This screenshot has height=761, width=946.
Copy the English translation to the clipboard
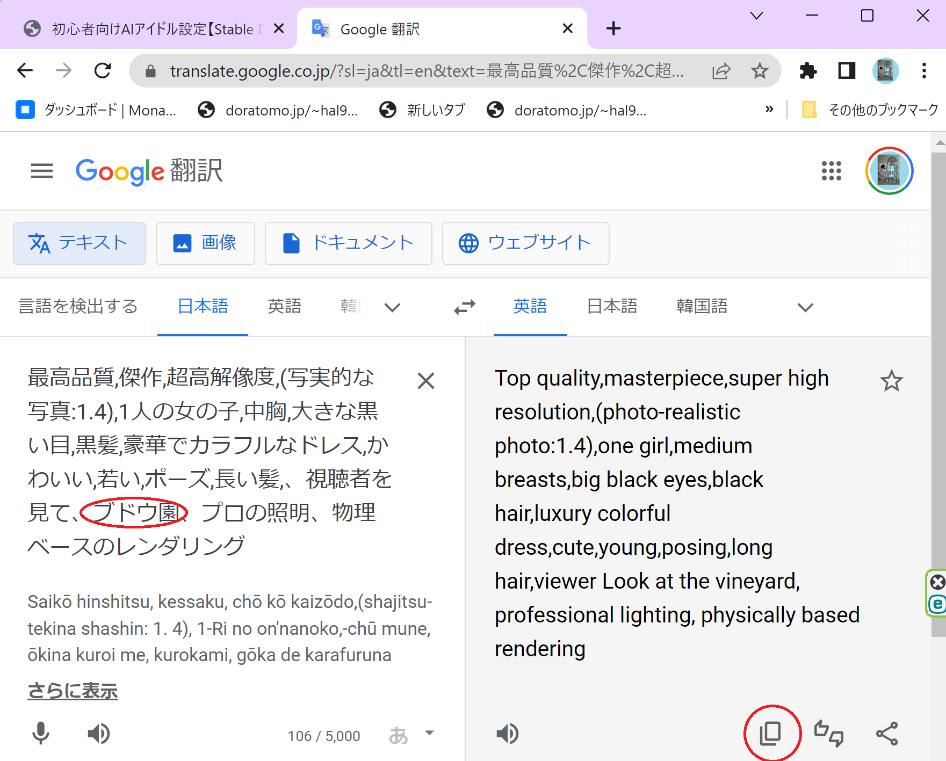tap(770, 733)
